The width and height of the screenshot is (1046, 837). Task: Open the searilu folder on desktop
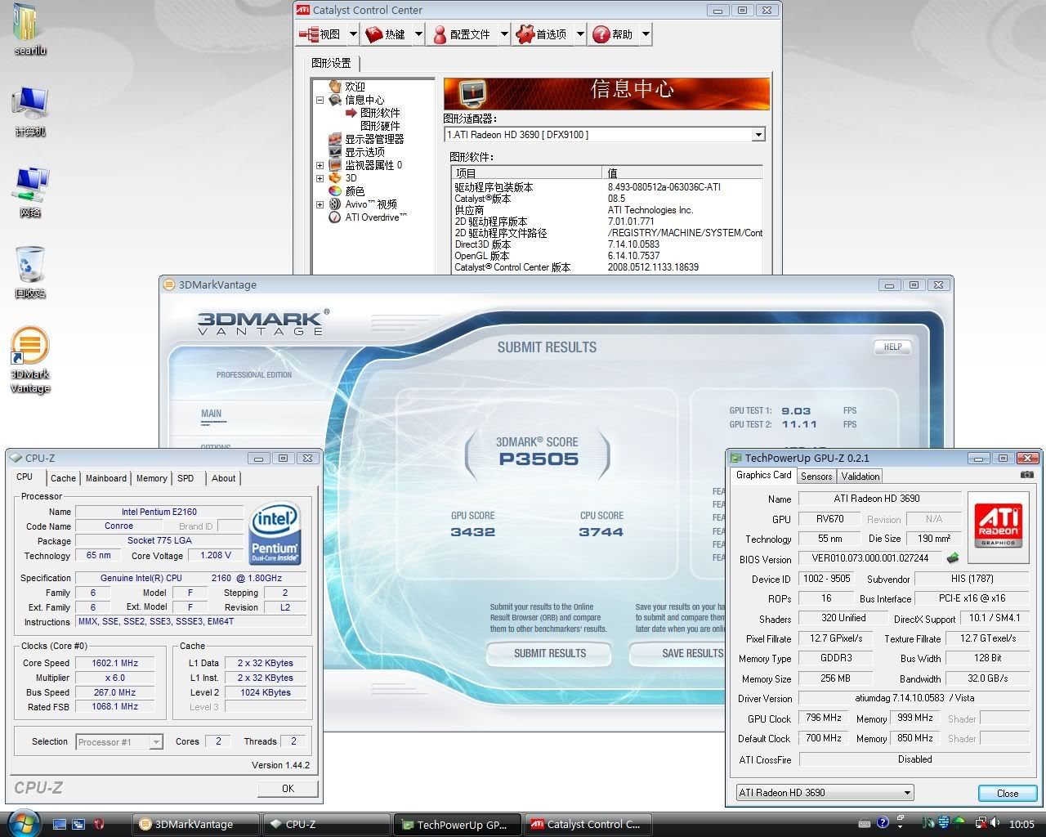(x=29, y=29)
